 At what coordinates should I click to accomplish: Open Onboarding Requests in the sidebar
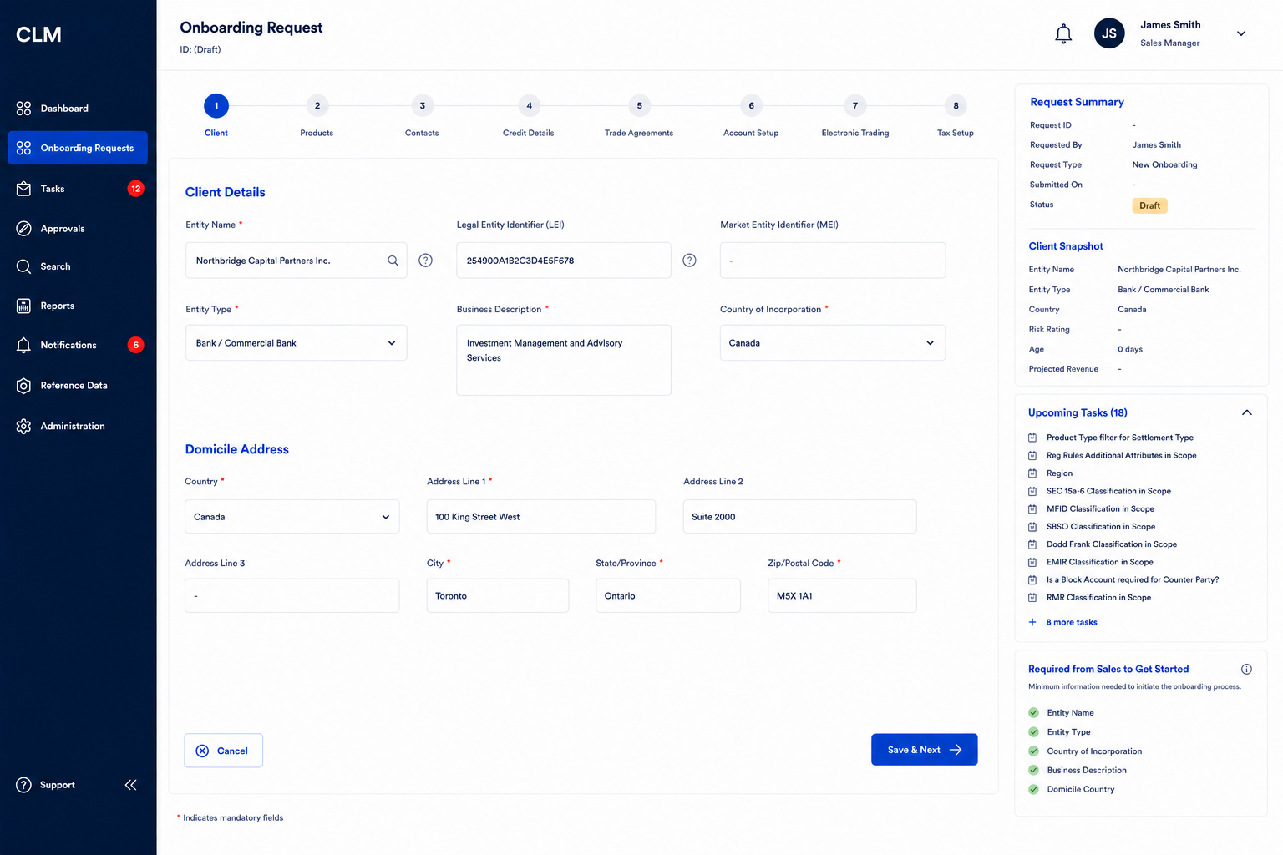[x=78, y=148]
